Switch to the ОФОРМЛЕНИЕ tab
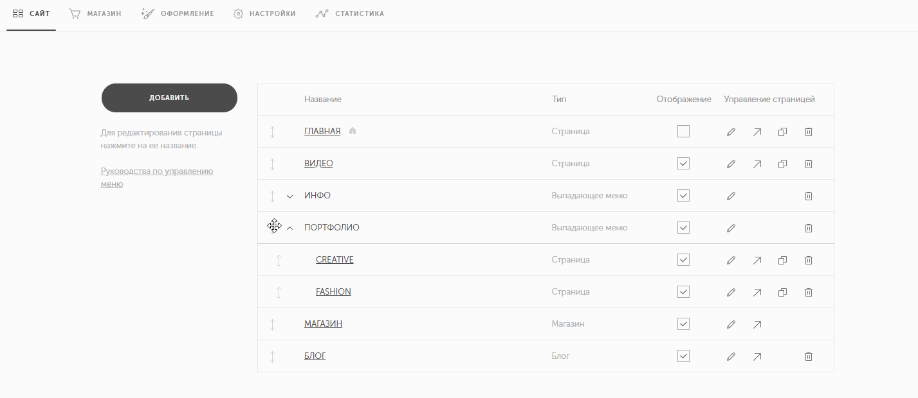This screenshot has width=918, height=398. (x=178, y=13)
